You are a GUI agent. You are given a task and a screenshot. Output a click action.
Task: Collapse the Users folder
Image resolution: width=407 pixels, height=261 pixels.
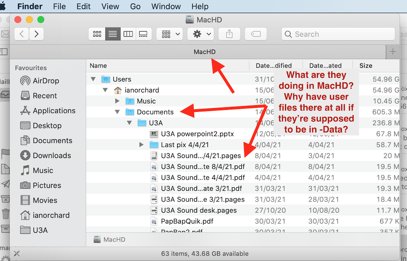tap(93, 79)
